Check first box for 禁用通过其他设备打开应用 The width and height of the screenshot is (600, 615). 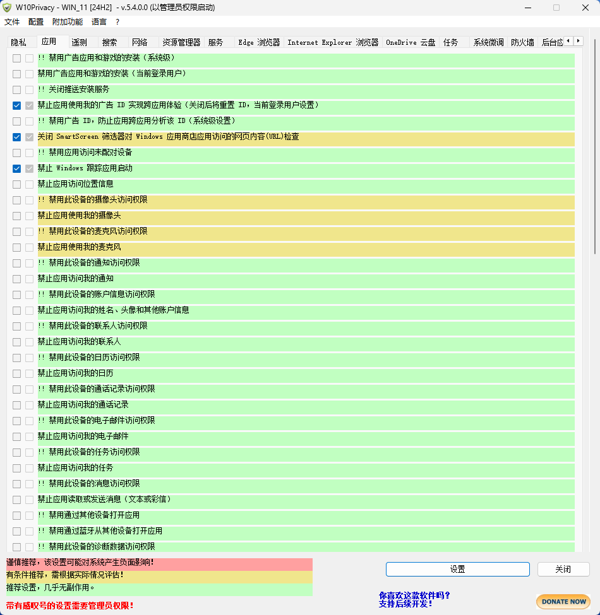[x=16, y=516]
